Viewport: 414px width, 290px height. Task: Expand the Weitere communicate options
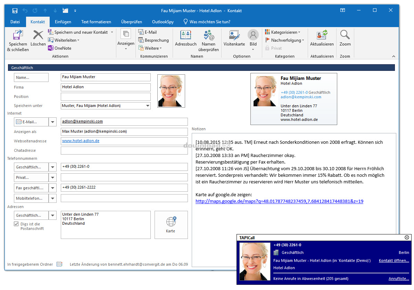(x=150, y=48)
